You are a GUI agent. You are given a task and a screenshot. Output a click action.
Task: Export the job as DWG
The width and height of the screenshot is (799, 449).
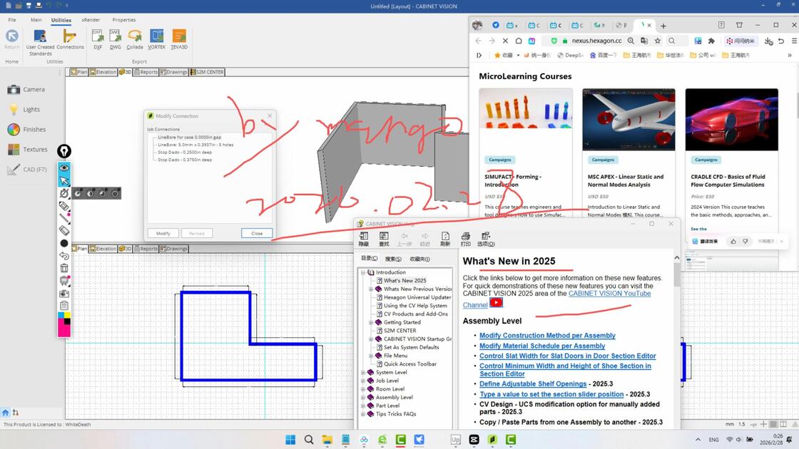click(116, 39)
